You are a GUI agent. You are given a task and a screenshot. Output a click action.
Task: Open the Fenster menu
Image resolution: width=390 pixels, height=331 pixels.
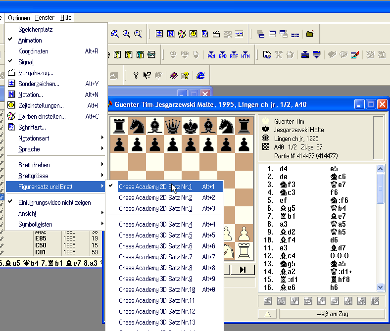(45, 18)
